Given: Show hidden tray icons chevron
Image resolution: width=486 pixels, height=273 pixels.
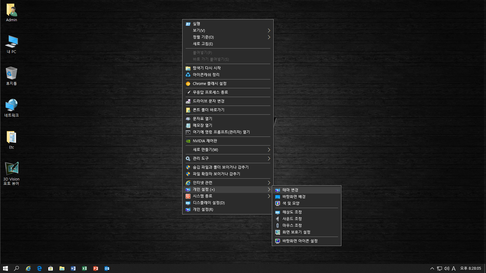Looking at the screenshot, I should pyautogui.click(x=432, y=268).
